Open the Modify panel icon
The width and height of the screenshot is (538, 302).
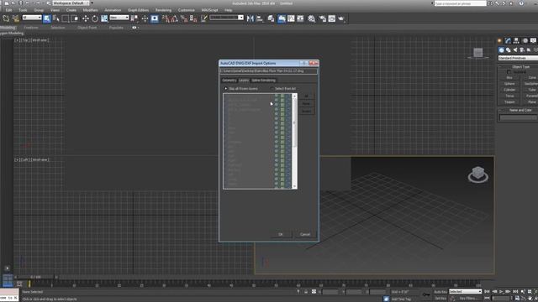pyautogui.click(x=508, y=41)
